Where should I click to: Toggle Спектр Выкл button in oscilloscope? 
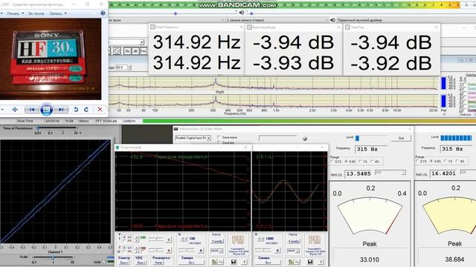(x=124, y=263)
